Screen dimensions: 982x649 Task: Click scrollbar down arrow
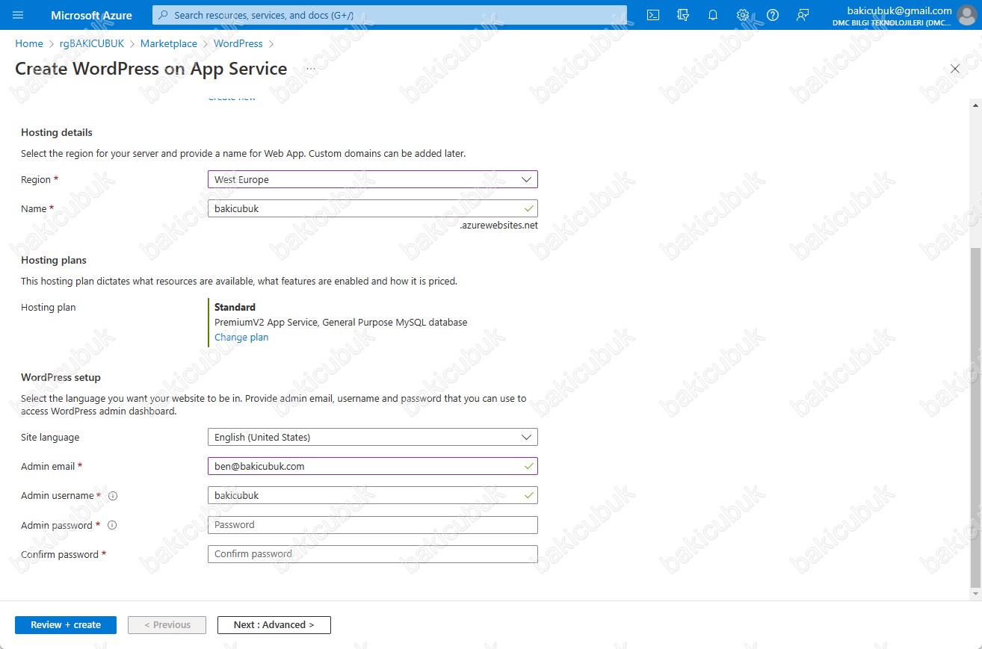(x=975, y=594)
